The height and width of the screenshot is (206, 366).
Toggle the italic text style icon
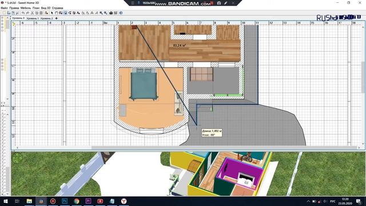(97, 13)
